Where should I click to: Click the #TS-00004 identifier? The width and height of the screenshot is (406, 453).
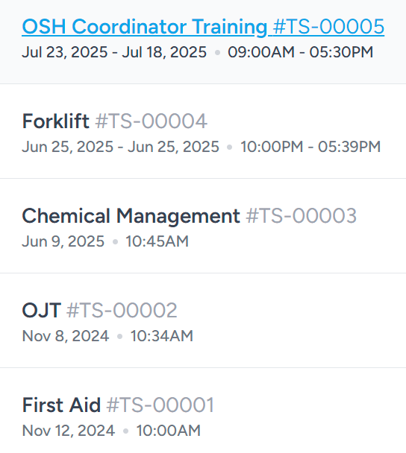tap(152, 121)
